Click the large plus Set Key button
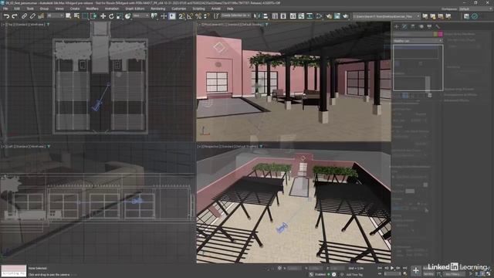The height and width of the screenshot is (278, 494). (x=416, y=270)
